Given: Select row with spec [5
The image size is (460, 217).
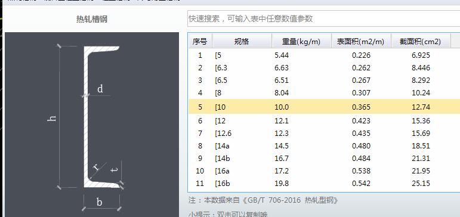Looking at the screenshot, I should 324,55.
